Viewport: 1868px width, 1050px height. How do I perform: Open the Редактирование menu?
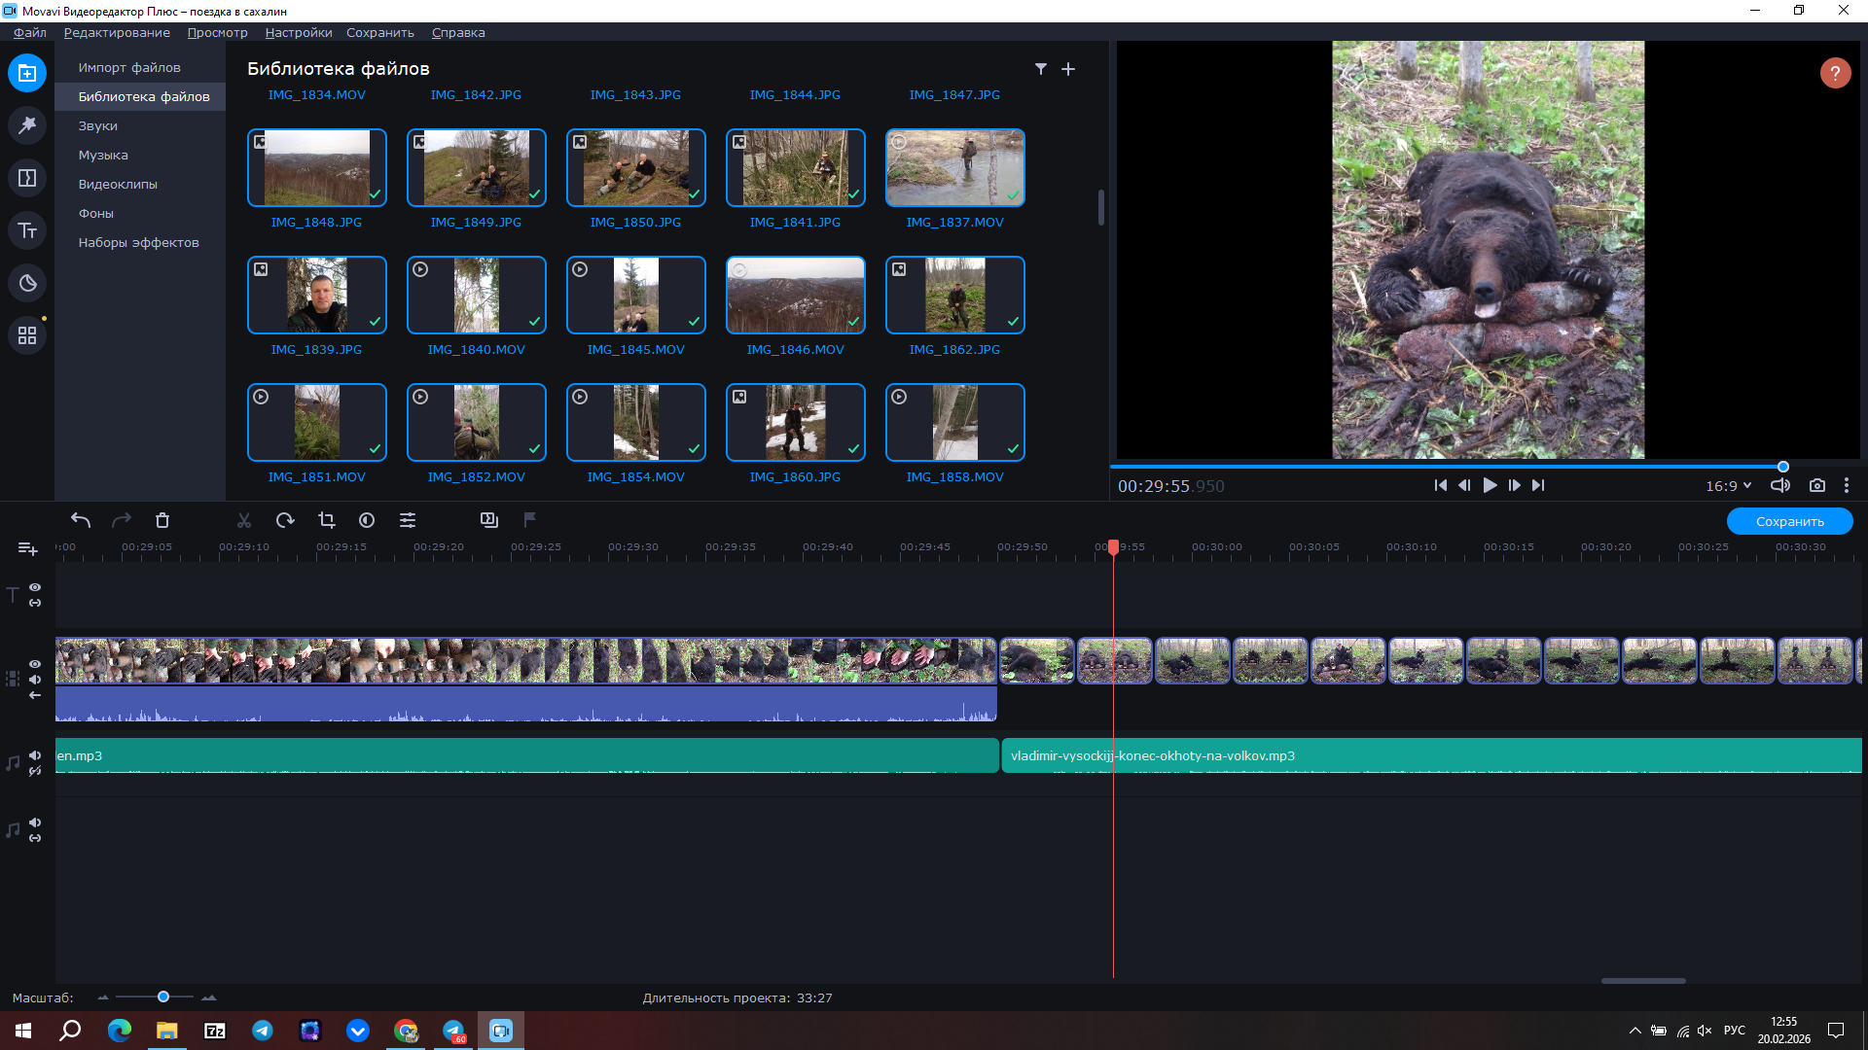pos(117,33)
